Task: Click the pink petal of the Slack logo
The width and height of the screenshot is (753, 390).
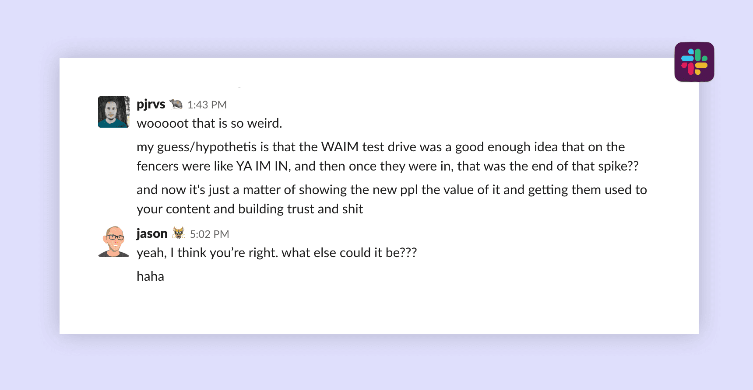Action: click(690, 68)
